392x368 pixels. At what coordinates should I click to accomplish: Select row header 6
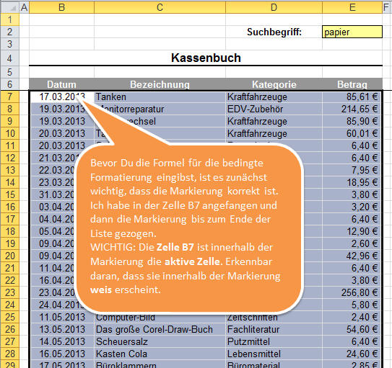pos(9,84)
